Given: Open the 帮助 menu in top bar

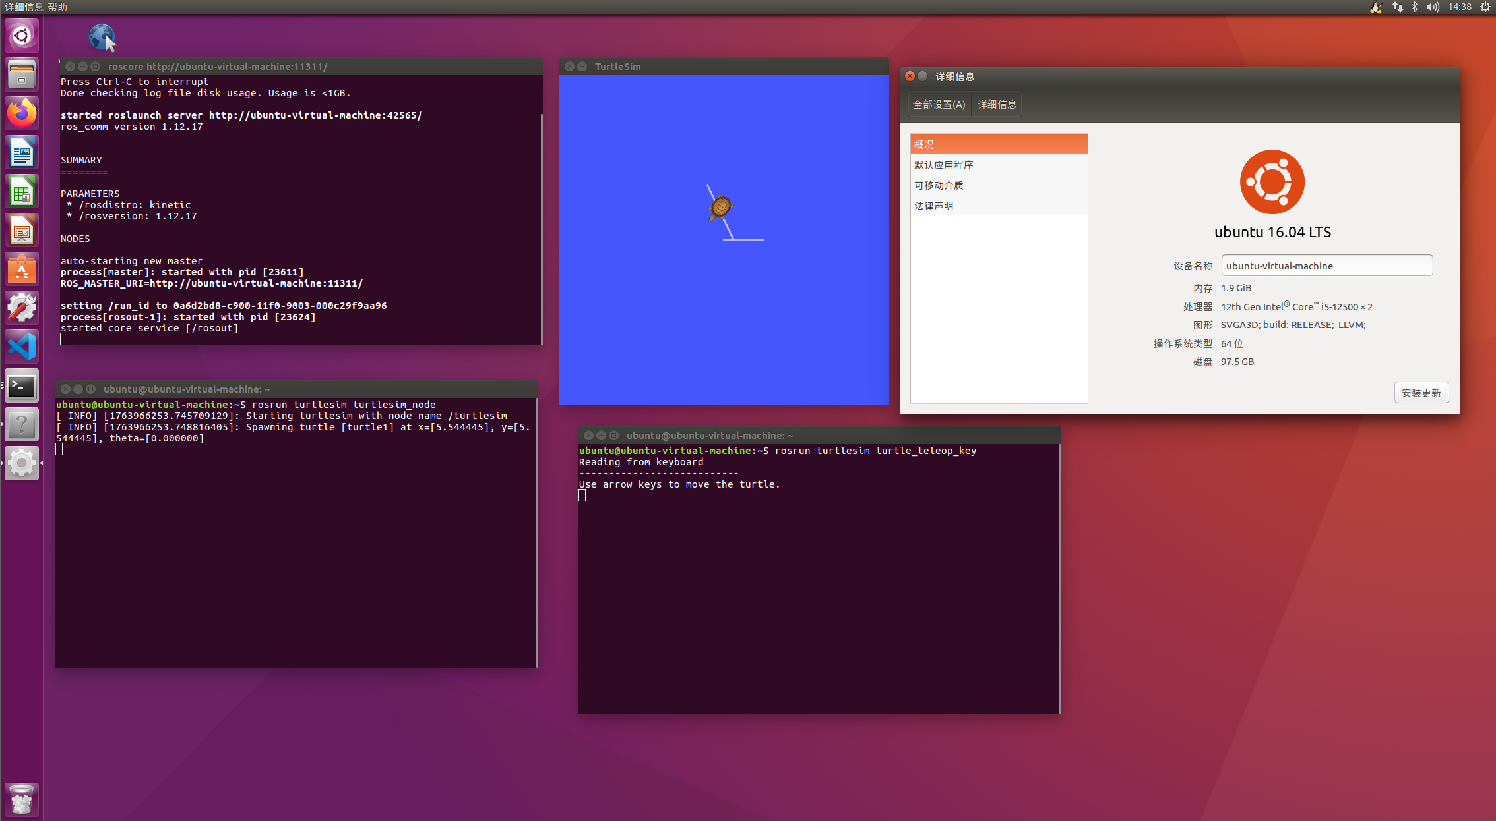Looking at the screenshot, I should coord(57,7).
